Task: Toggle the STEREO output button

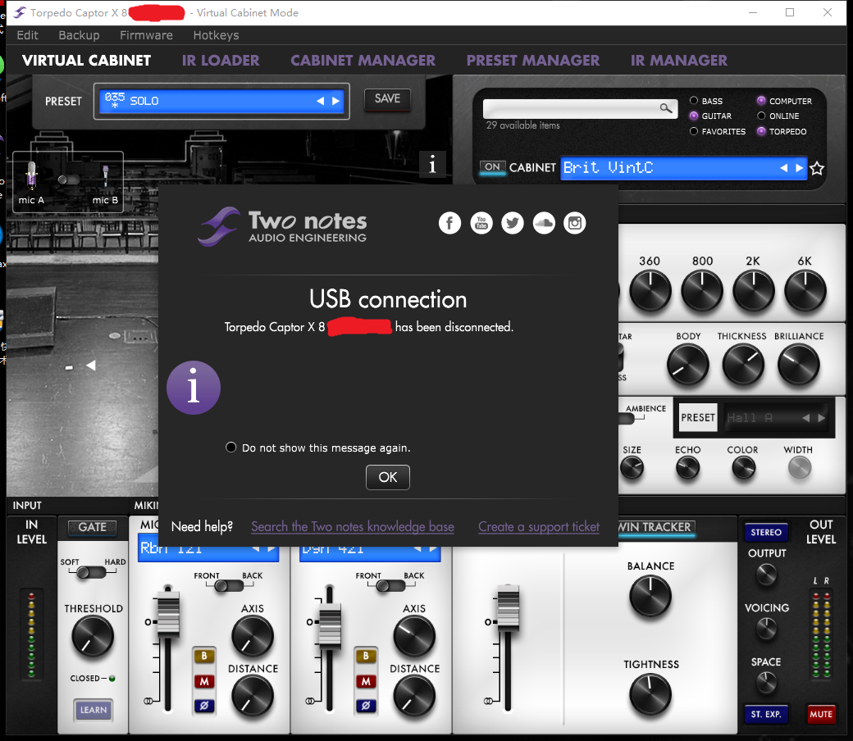Action: (766, 532)
